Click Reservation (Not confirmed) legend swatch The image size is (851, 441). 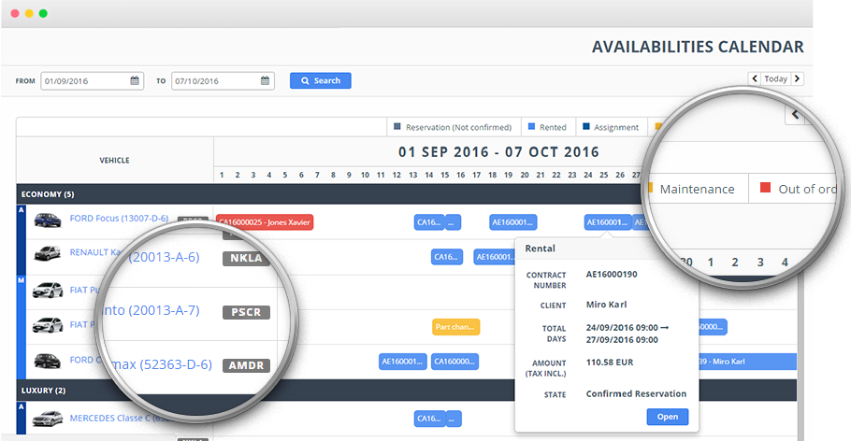[397, 127]
